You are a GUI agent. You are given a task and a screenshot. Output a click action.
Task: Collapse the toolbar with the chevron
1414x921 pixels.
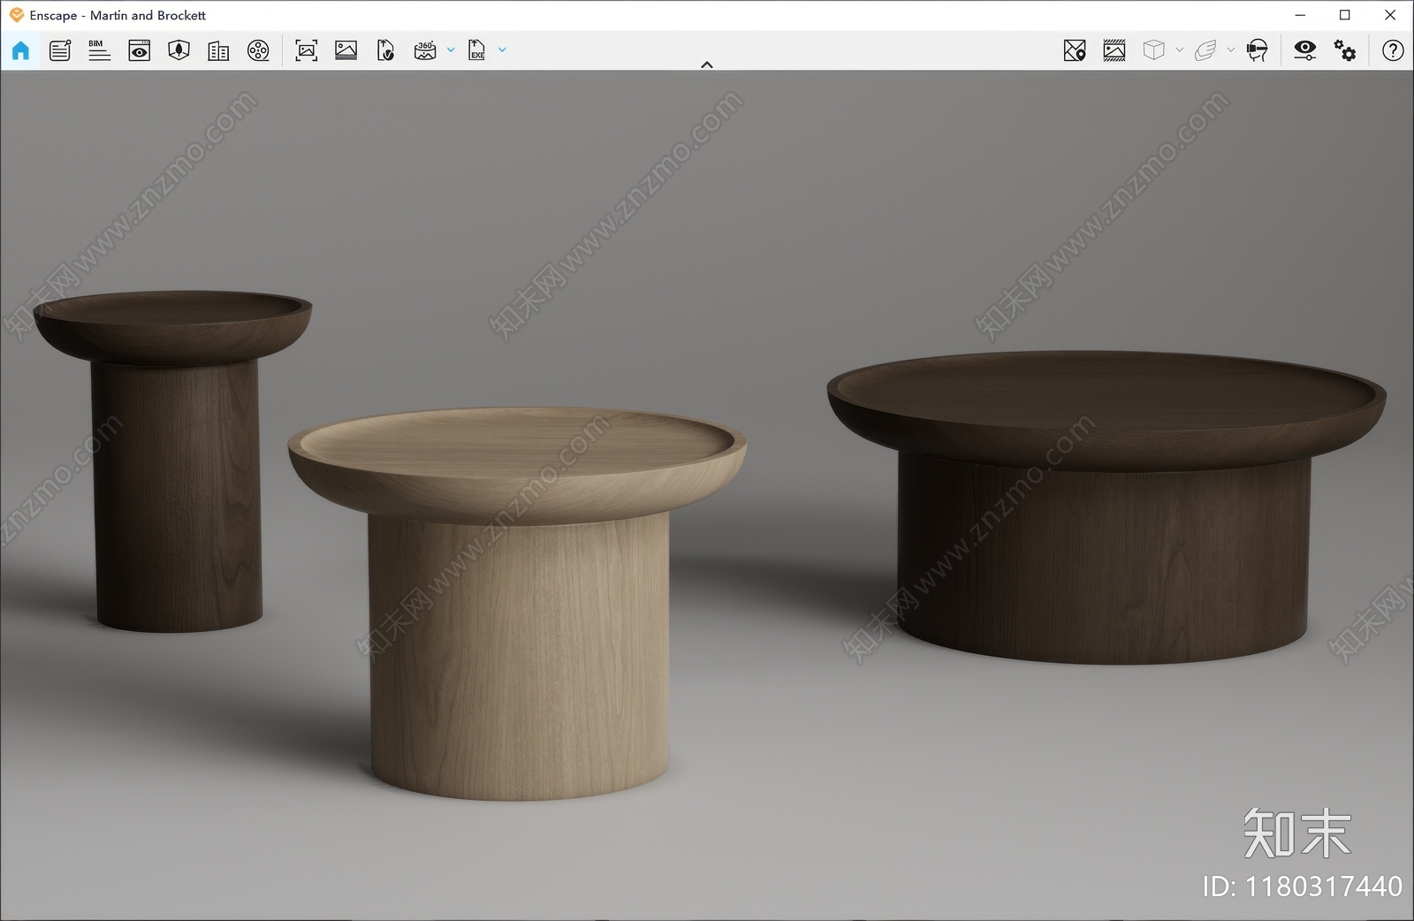point(707,65)
